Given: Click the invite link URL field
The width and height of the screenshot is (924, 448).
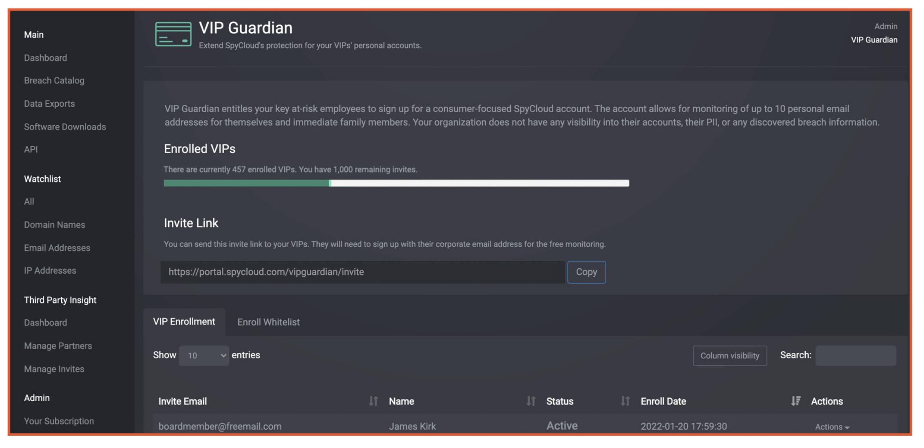Looking at the screenshot, I should tap(362, 272).
